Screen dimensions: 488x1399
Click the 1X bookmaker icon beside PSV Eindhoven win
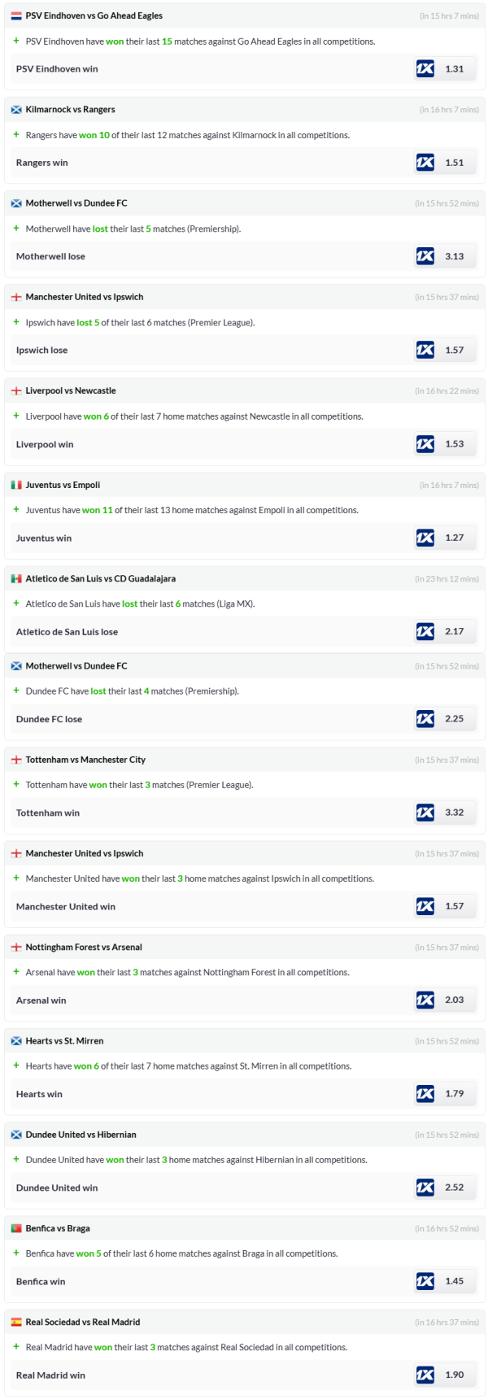point(425,69)
